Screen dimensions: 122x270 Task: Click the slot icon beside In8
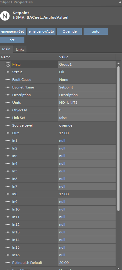tap(8, 194)
